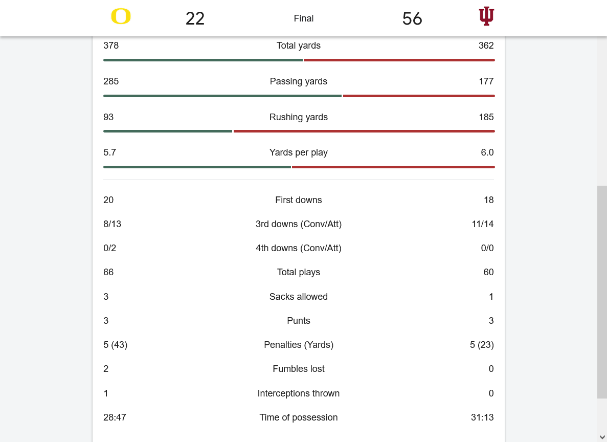Click the green Yards per play bar segment

coord(197,167)
